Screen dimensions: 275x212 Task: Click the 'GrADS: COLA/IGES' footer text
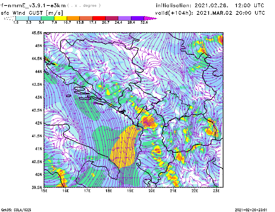16,210
